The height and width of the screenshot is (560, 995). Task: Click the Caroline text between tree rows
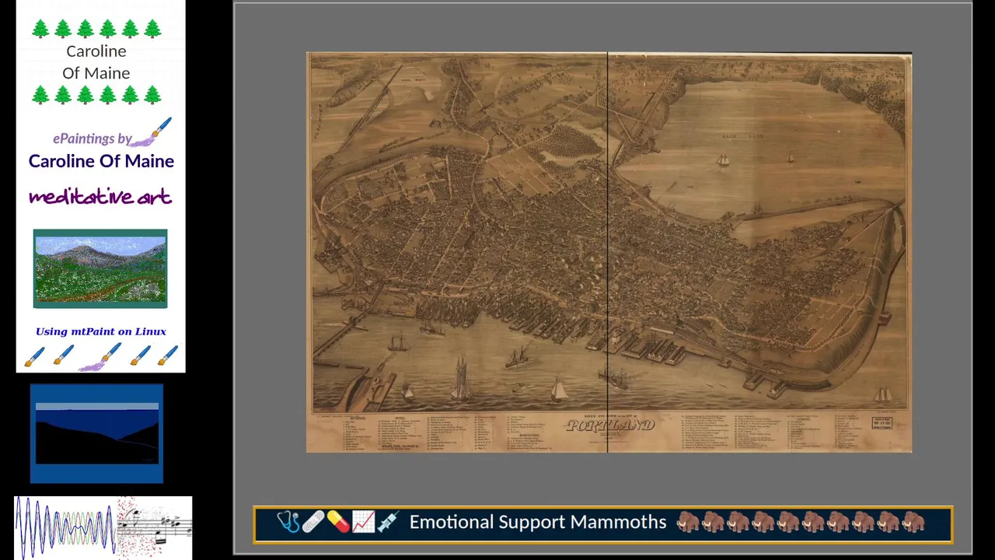pos(96,51)
